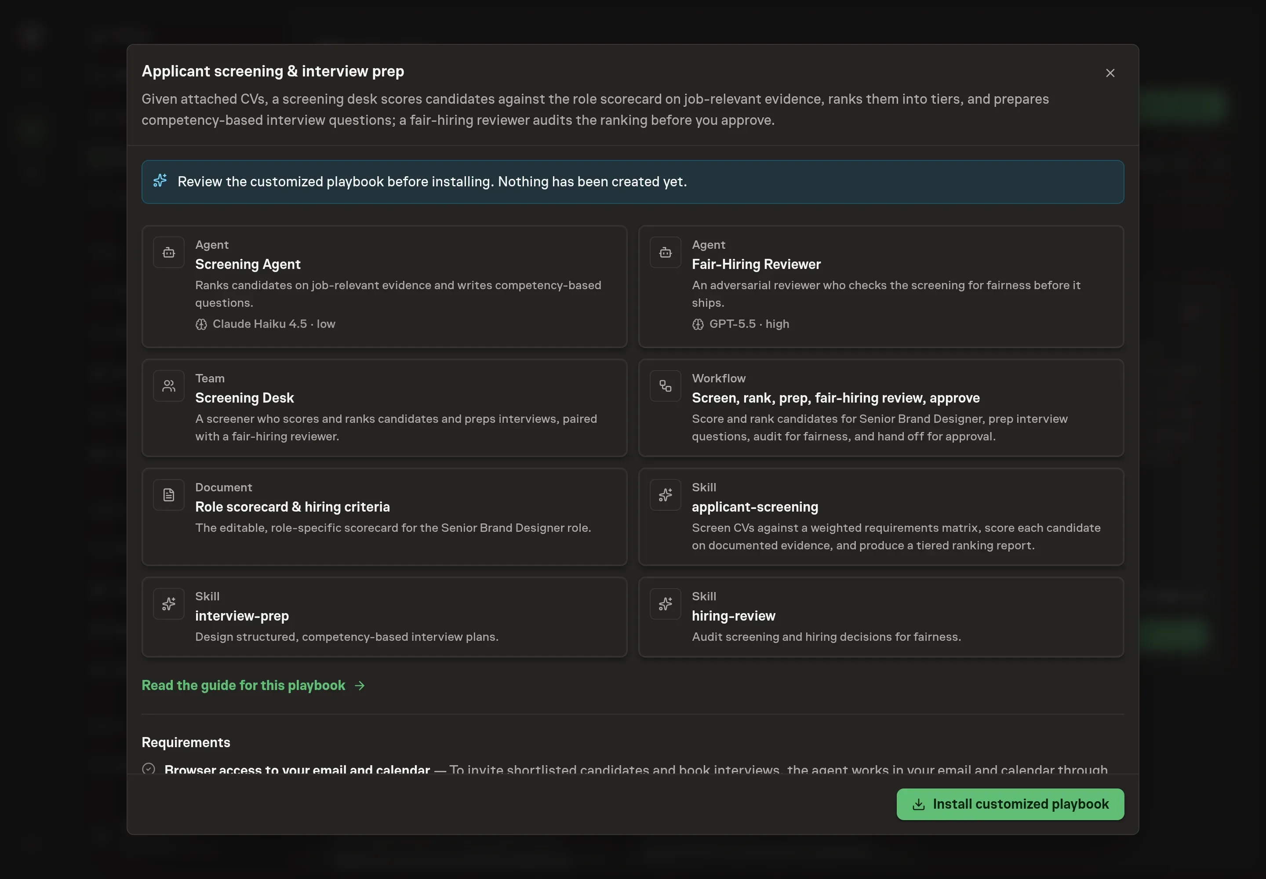
Task: Click the Document icon for Role scorecard
Action: (168, 495)
